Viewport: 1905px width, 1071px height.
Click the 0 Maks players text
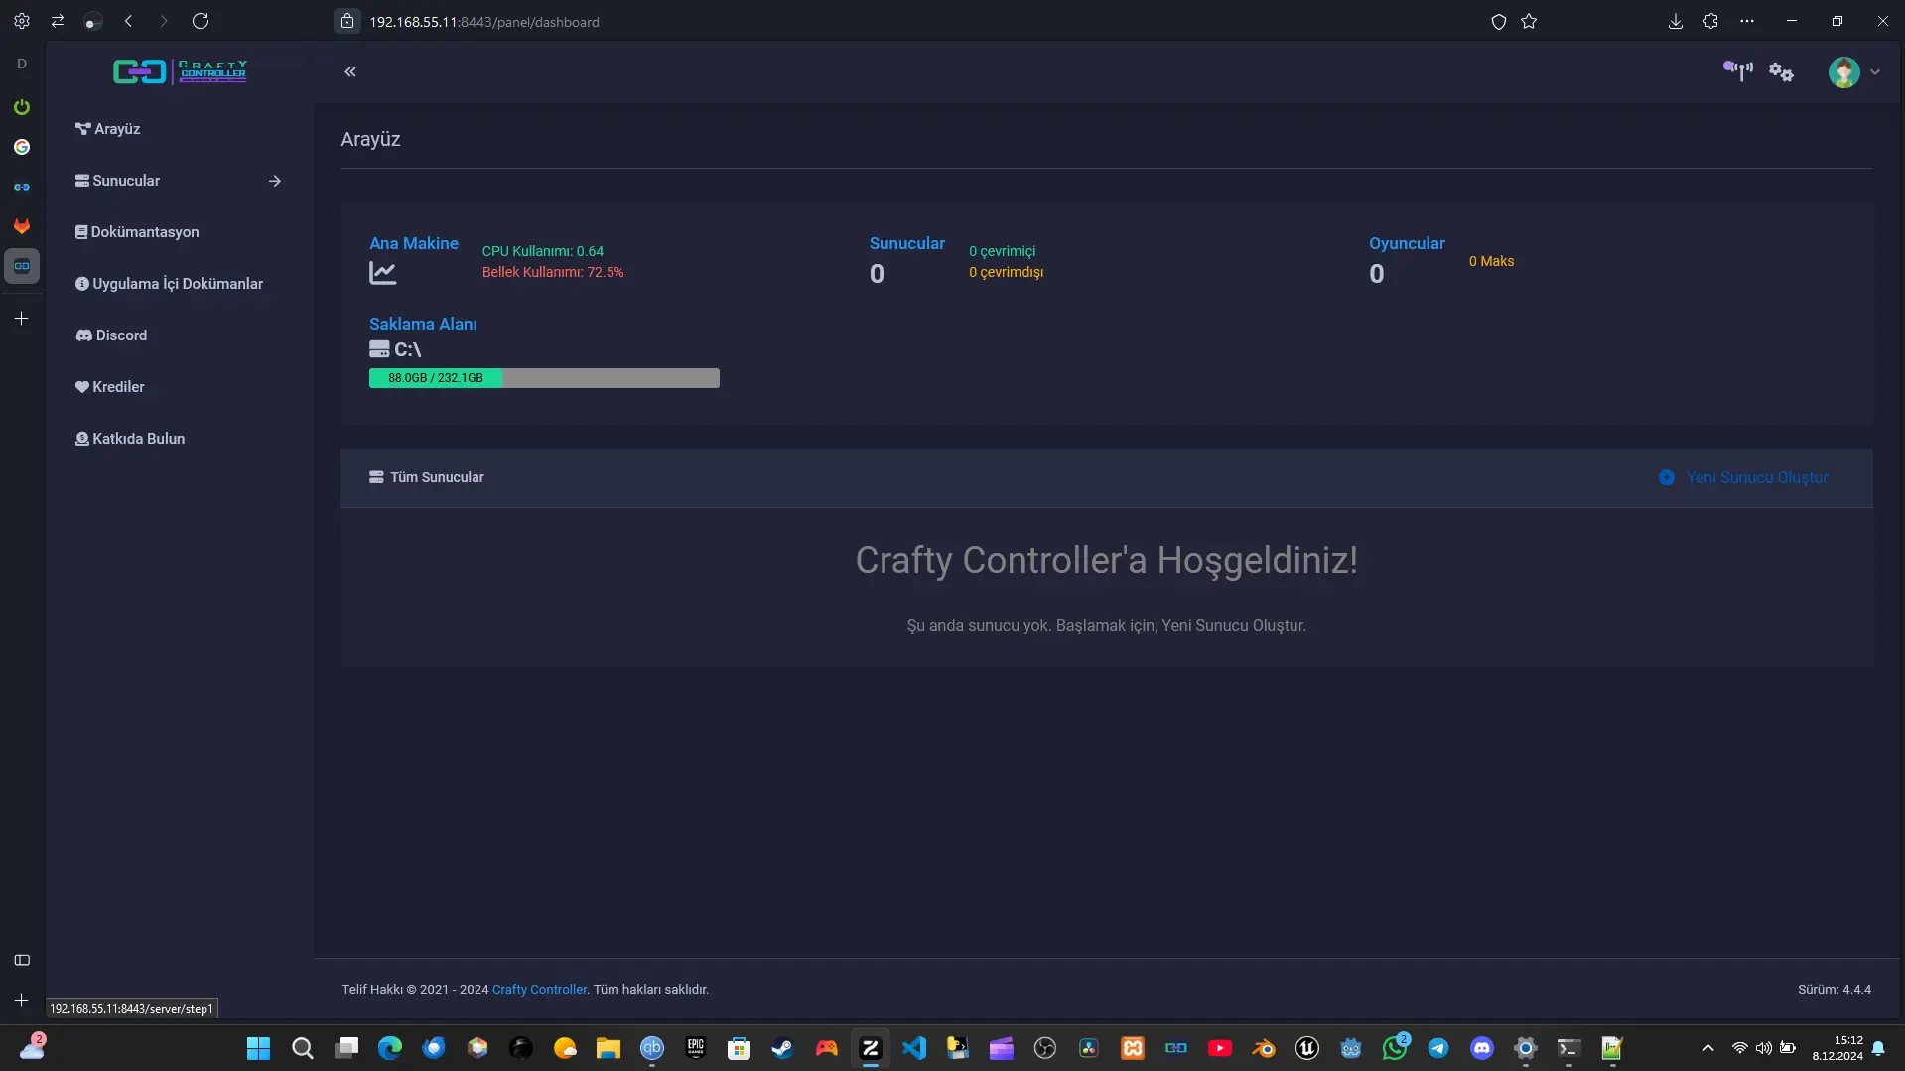coord(1491,261)
